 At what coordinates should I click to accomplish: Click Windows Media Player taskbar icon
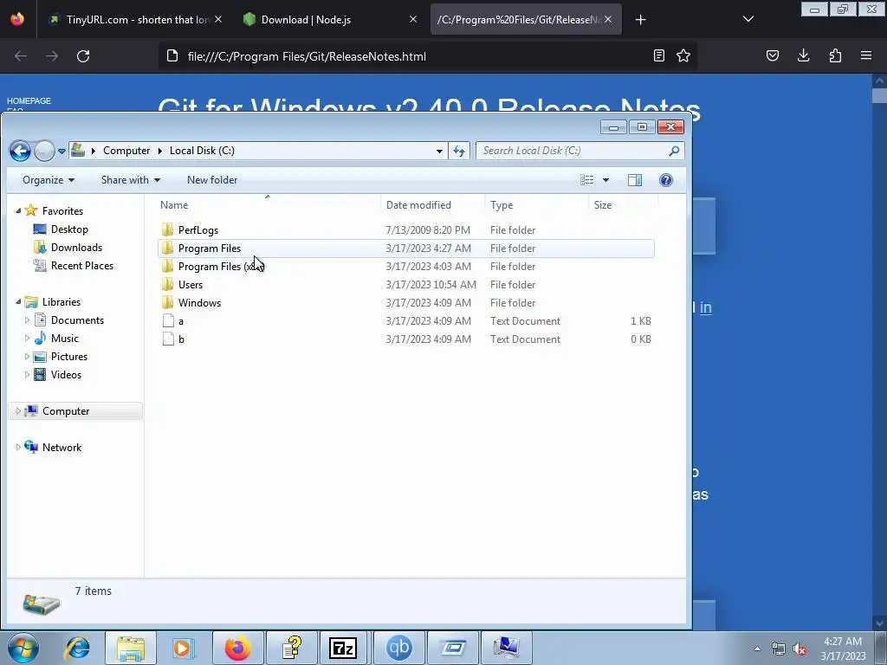tap(183, 648)
